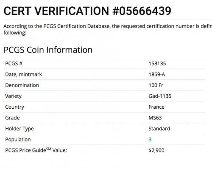The image size is (212, 169).
Task: Click the Grade row label
Action: click(x=12, y=118)
